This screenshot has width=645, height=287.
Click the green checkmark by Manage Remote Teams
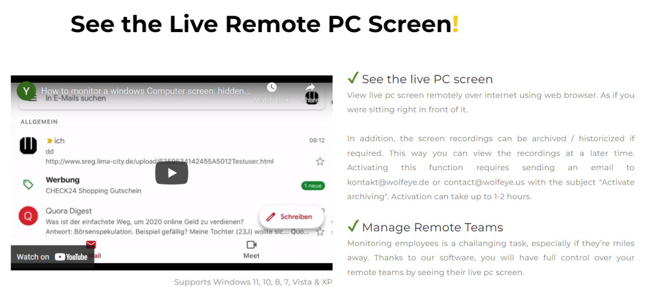click(353, 225)
